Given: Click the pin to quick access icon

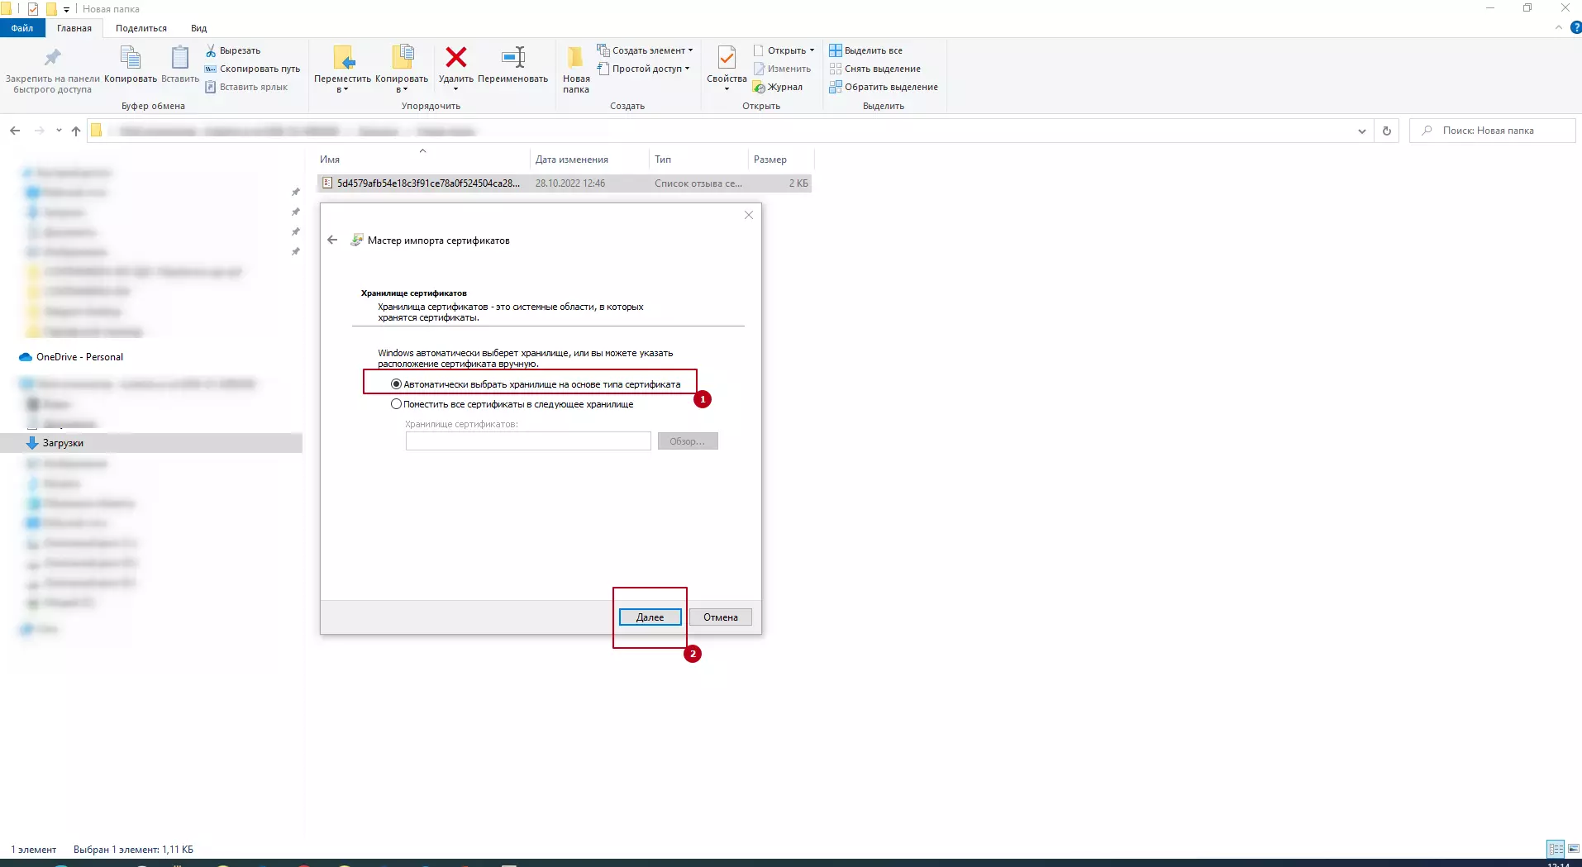Looking at the screenshot, I should click(x=52, y=58).
